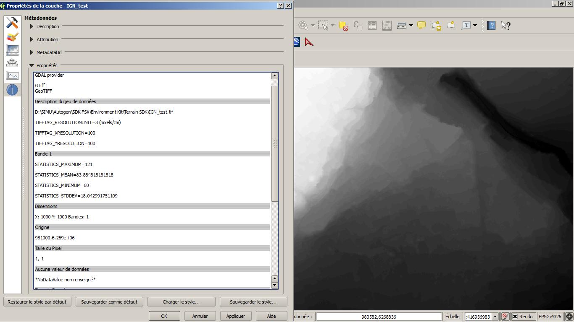This screenshot has width=574, height=322.
Task: Click the text *NoDataValue non renseigné*
Action: tap(66, 280)
